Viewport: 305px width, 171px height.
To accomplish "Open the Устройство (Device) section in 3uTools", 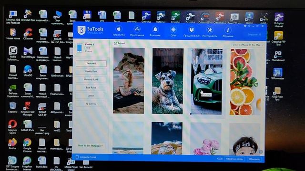I will click(x=119, y=31).
